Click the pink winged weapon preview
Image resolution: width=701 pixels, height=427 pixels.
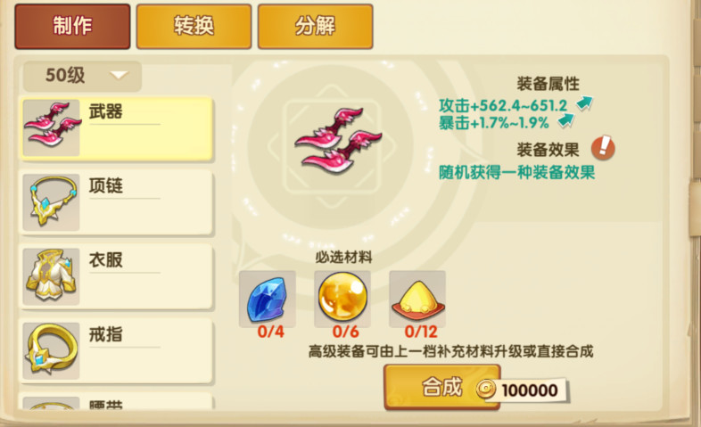coord(338,141)
